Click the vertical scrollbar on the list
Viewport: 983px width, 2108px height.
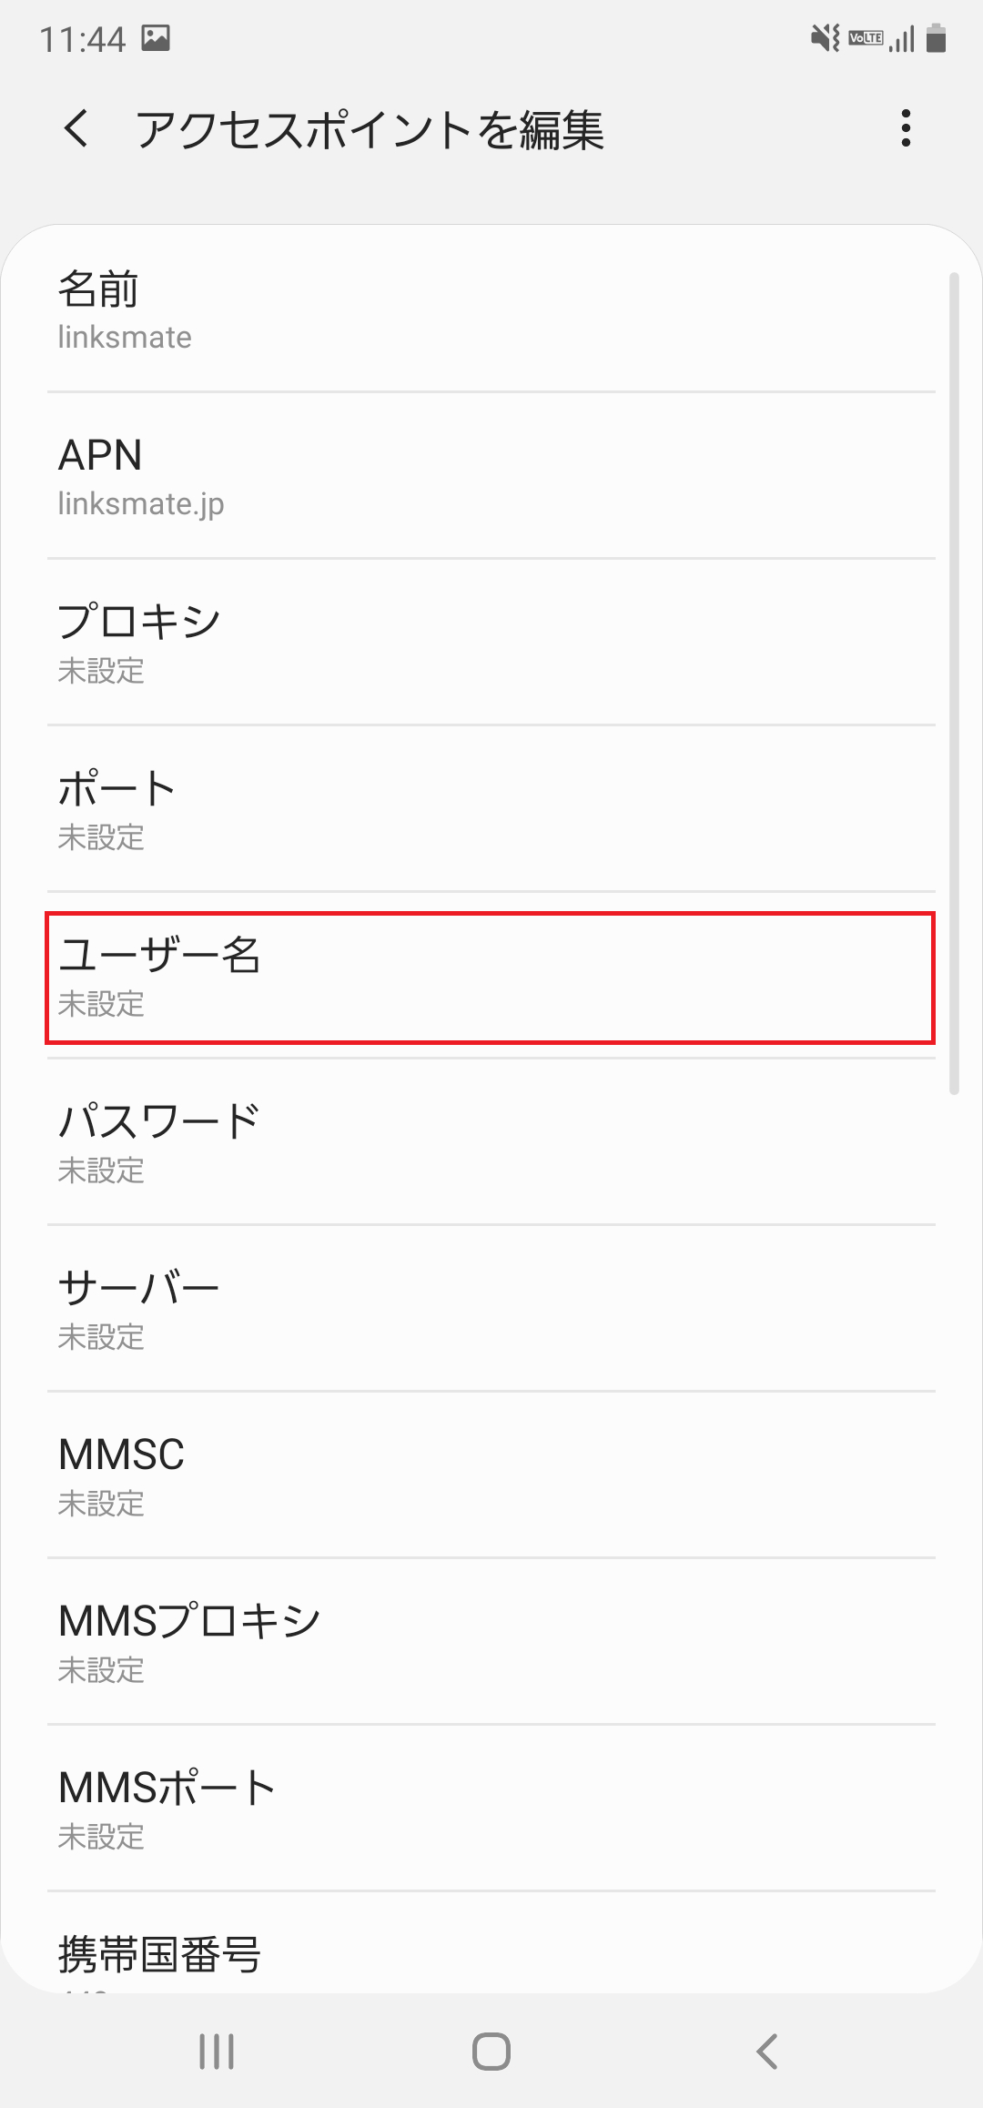[954, 683]
